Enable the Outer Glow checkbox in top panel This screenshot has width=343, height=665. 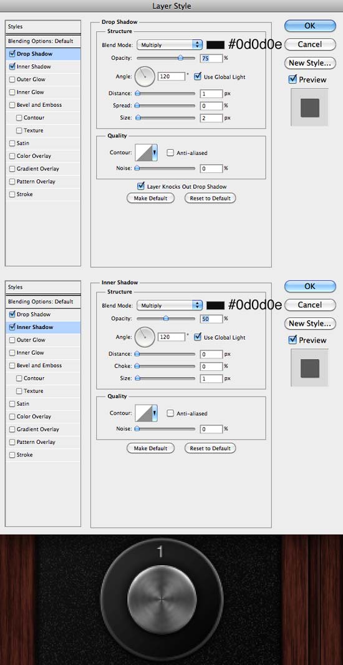(x=12, y=79)
